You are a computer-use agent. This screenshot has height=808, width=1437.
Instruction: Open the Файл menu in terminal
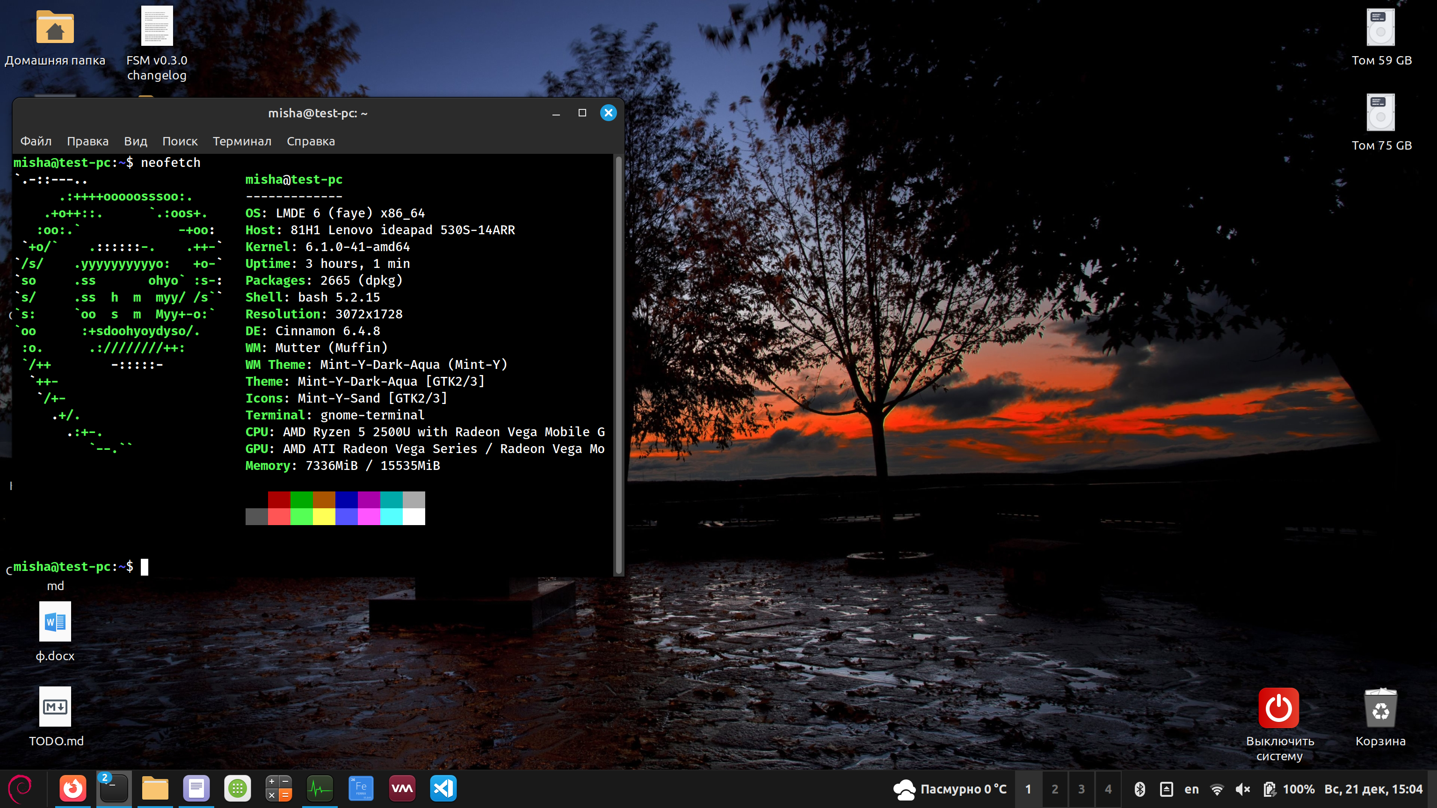point(36,141)
